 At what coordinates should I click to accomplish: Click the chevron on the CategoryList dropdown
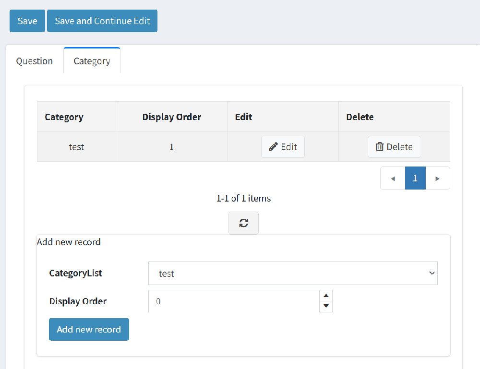coord(432,273)
